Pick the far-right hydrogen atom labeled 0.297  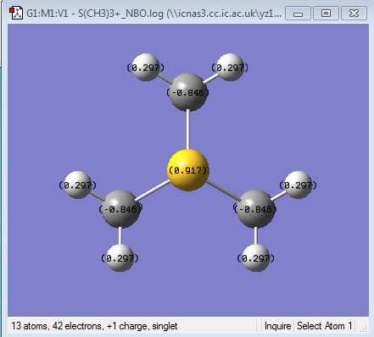pyautogui.click(x=298, y=185)
